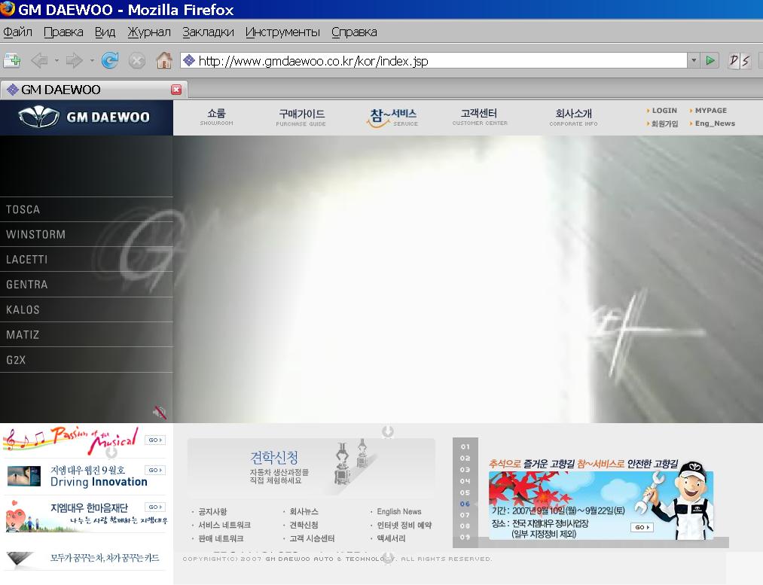Open the Правка menu
Image resolution: width=763 pixels, height=585 pixels.
pyautogui.click(x=63, y=32)
